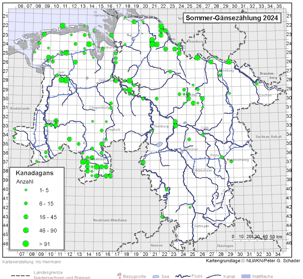
Task: Click the See lake symbol in bottom legend
Action: 156,276
